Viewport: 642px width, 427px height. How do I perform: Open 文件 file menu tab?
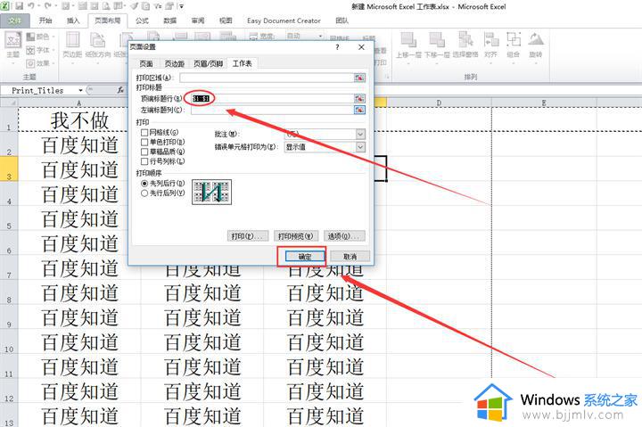(15, 21)
